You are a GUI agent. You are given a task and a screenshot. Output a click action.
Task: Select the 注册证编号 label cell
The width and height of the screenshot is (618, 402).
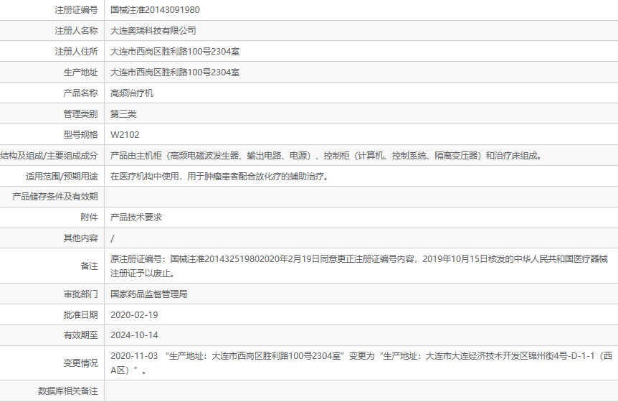tap(76, 10)
